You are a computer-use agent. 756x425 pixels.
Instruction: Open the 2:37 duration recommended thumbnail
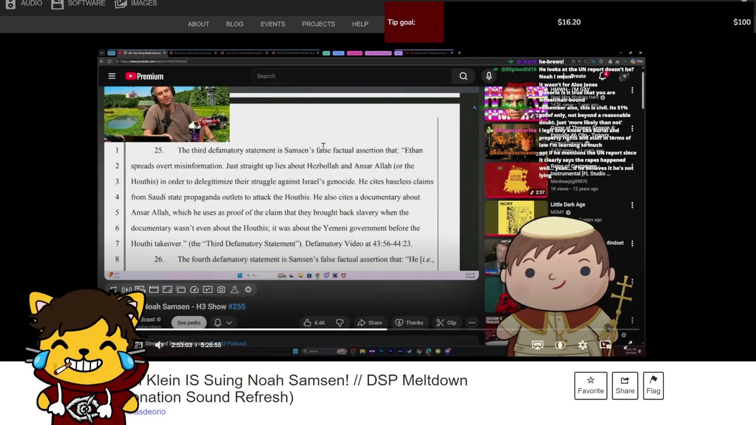[516, 179]
